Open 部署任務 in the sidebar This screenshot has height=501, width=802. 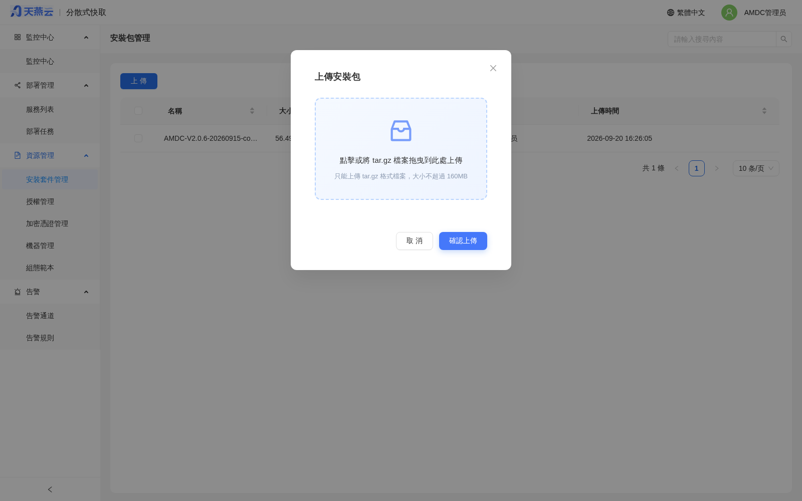[50, 131]
